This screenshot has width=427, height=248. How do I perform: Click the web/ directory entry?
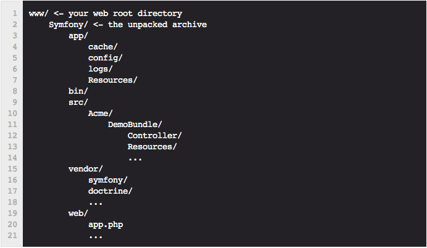(x=78, y=213)
